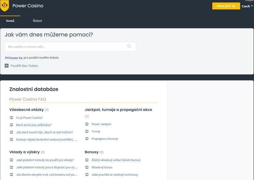Open the Řešení tab

point(37,21)
